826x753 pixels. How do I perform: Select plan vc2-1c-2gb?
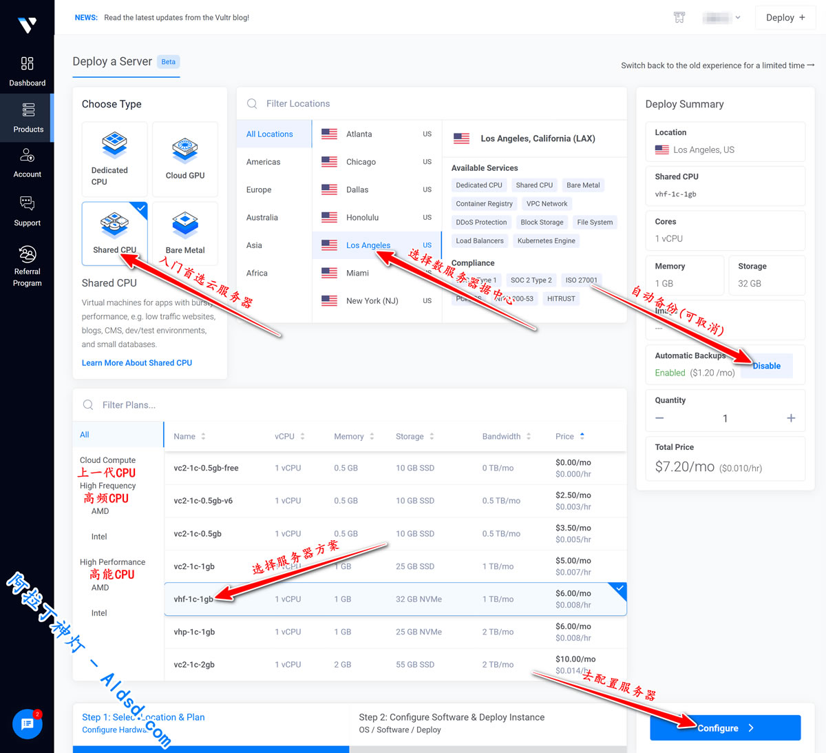(395, 665)
